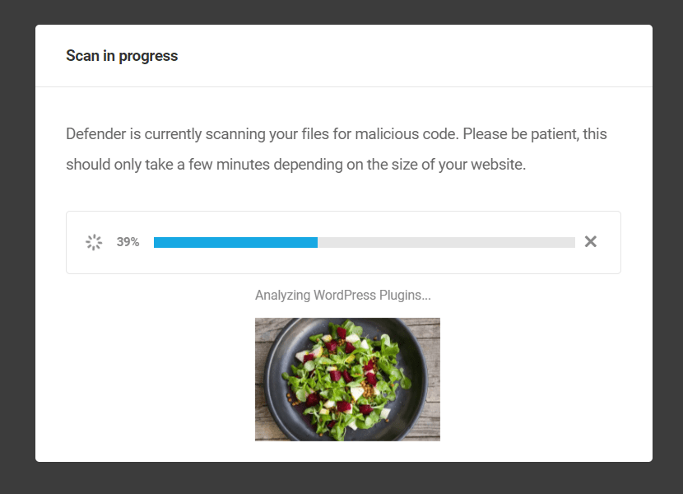Click the grey unfilled part of the progress bar

pyautogui.click(x=446, y=242)
